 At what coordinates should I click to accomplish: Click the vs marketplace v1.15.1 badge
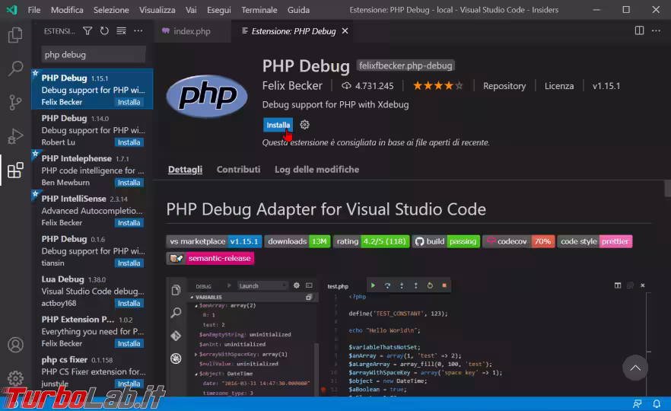(214, 241)
